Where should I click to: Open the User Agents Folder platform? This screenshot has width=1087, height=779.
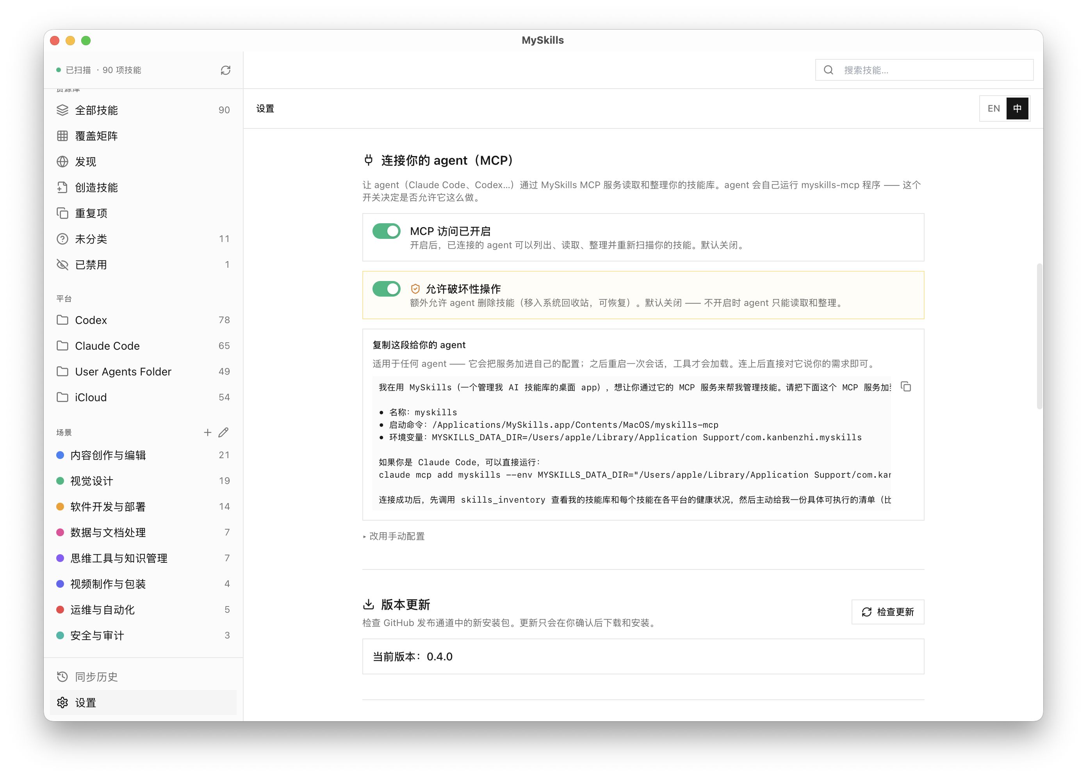[143, 372]
